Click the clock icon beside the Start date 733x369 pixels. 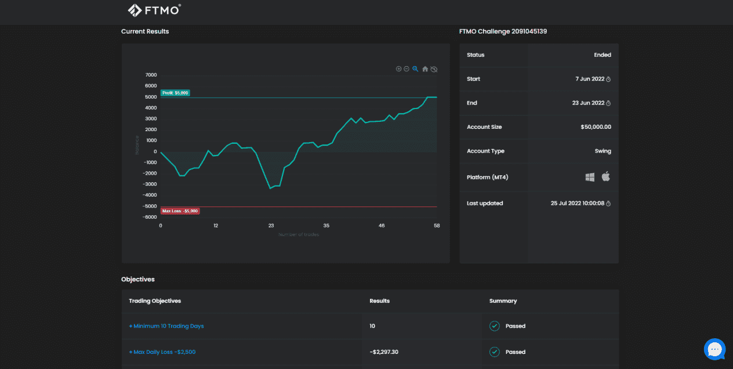coord(608,79)
